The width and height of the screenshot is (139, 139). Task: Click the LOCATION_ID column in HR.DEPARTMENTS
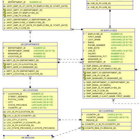tap(15, 56)
